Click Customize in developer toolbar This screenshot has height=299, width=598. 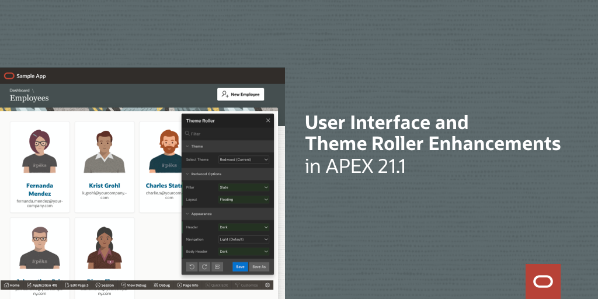pos(247,285)
